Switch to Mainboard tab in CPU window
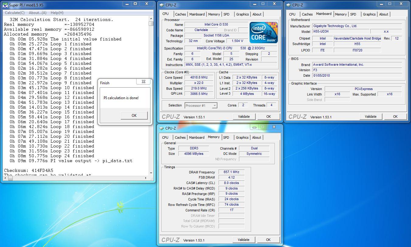The image size is (411, 247). (x=197, y=14)
